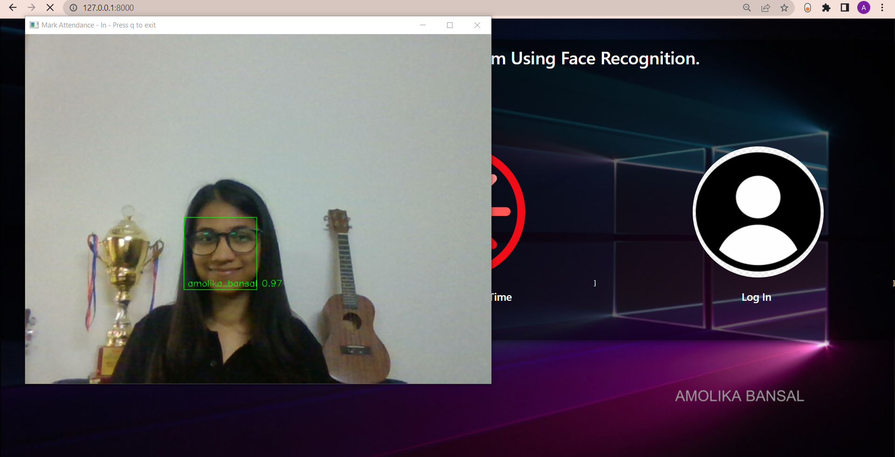The height and width of the screenshot is (457, 895).
Task: Click the site info icon beside the URL
Action: coord(73,8)
